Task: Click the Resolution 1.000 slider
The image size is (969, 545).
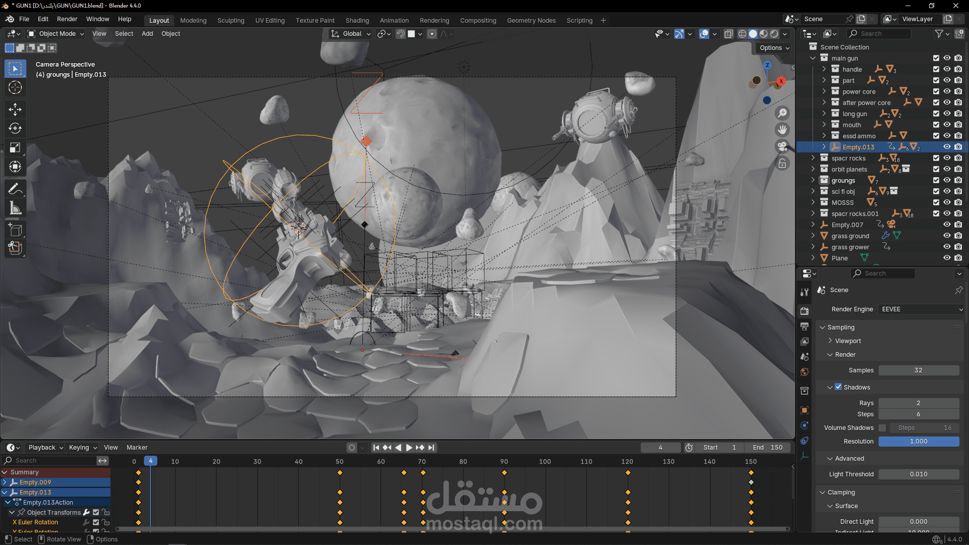Action: [x=918, y=441]
